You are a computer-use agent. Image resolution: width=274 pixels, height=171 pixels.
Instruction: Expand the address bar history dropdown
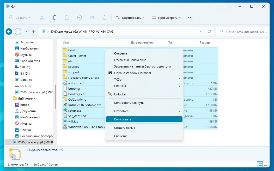pos(200,32)
